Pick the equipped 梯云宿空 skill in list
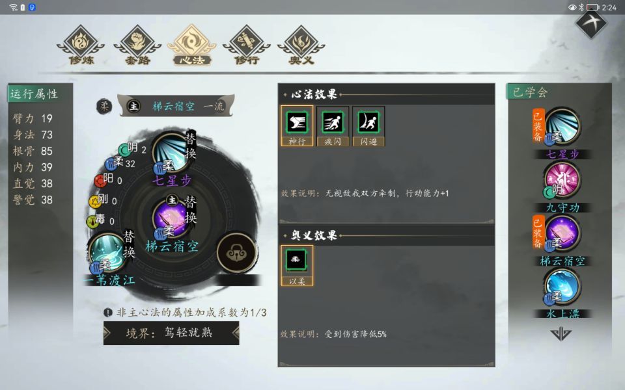This screenshot has height=390, width=625. [562, 234]
